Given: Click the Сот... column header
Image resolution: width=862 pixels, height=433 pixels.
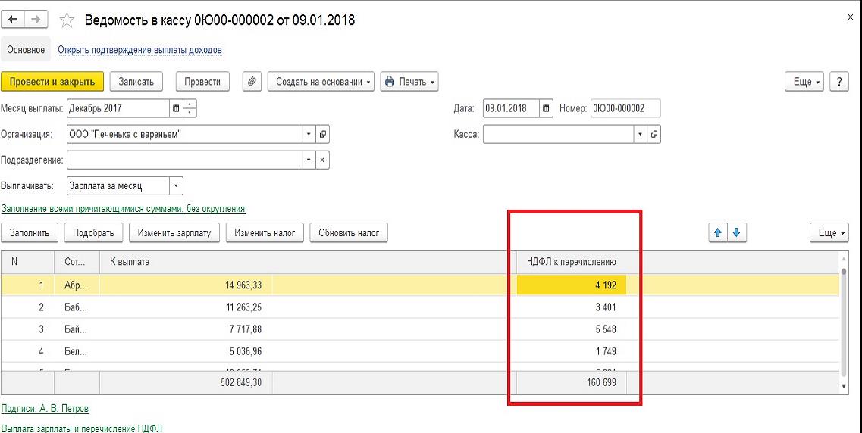Looking at the screenshot, I should (77, 263).
